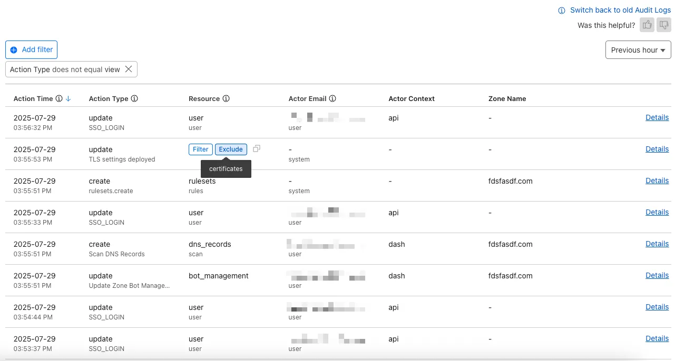Screen dimensions: 685x361
Task: Open Details for the latest SSO_LOGIN update
Action: pyautogui.click(x=657, y=117)
